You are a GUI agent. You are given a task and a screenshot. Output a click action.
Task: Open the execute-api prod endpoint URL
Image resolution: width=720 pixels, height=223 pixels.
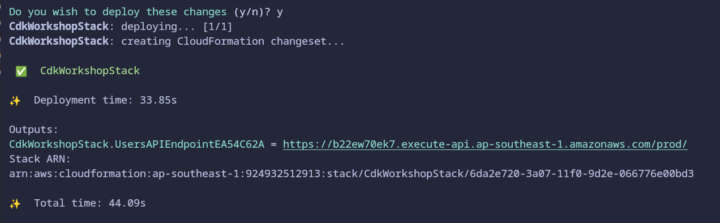[485, 144]
